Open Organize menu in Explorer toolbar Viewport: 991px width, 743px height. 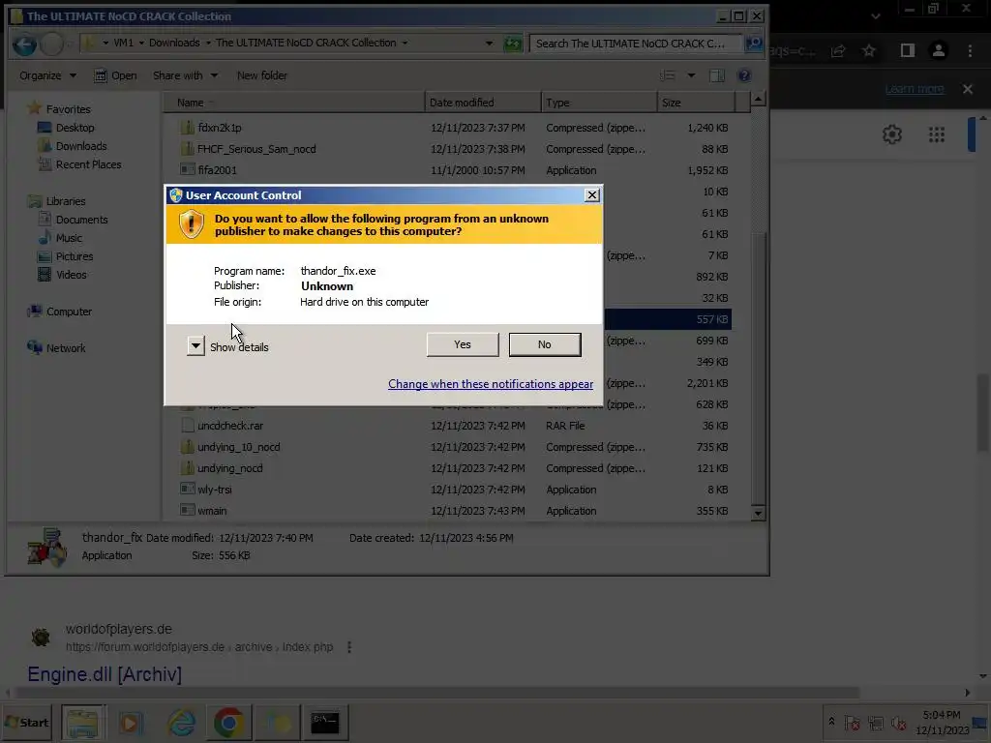pyautogui.click(x=47, y=75)
